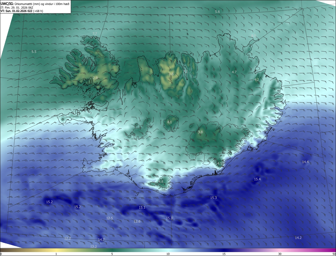The height and width of the screenshot is (256, 336).
Task: Click the 4.7 value on the map
Action: click(x=234, y=72)
